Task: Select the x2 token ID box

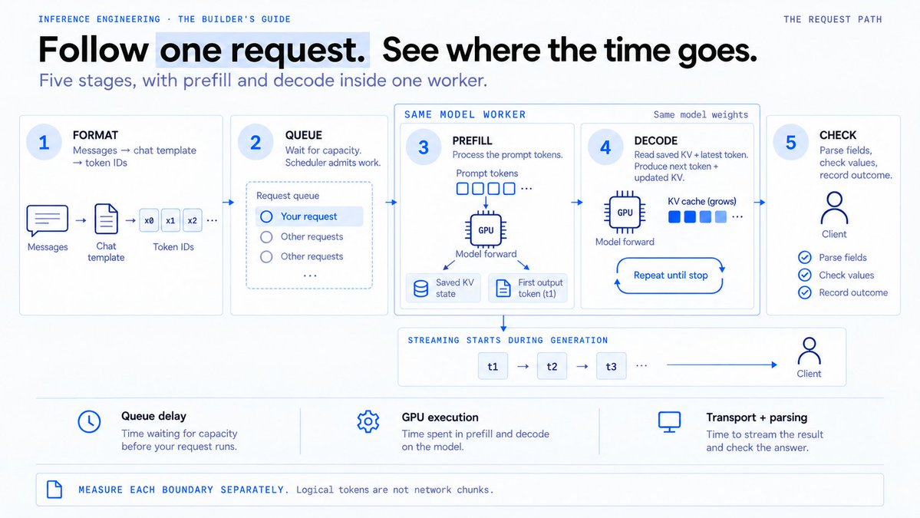Action: (x=193, y=220)
